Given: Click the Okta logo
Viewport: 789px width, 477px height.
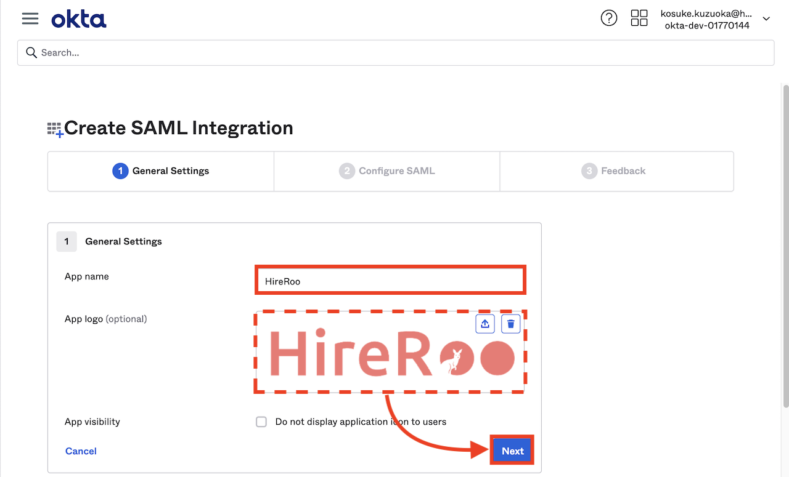Looking at the screenshot, I should (x=79, y=19).
